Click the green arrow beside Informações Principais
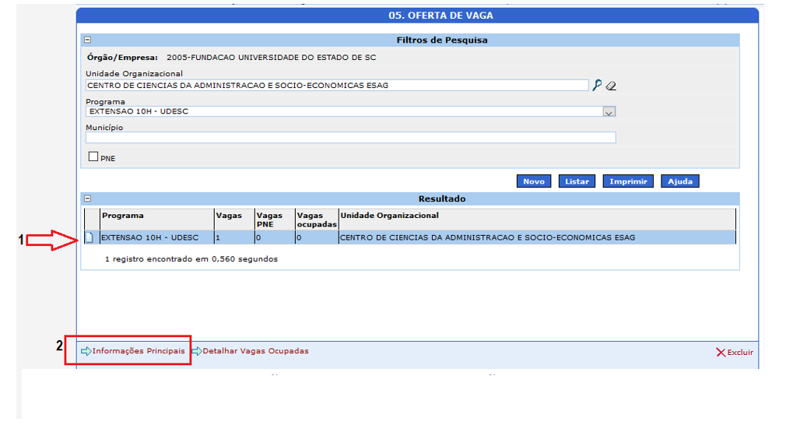This screenshot has height=425, width=786. 86,352
